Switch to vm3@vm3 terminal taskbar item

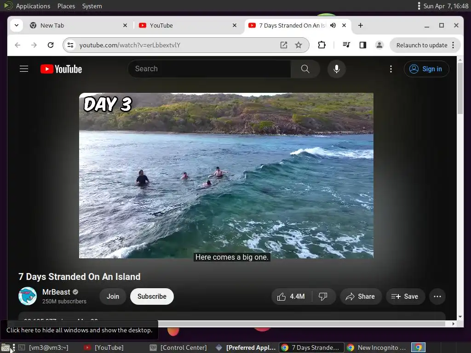(x=43, y=347)
